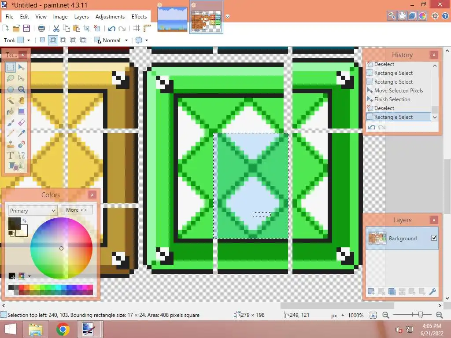Click the Deselect toolbar icon
451x338 pixels.
pyautogui.click(x=97, y=28)
